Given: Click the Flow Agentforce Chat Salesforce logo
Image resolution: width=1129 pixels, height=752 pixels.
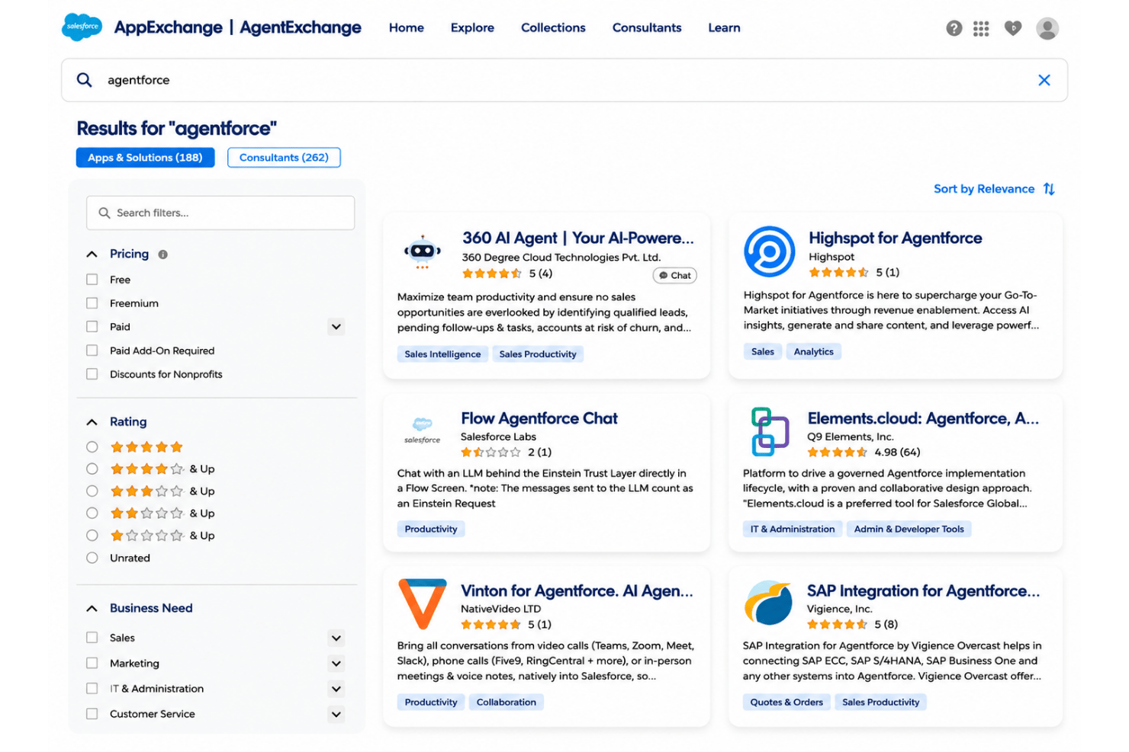Looking at the screenshot, I should pyautogui.click(x=422, y=430).
